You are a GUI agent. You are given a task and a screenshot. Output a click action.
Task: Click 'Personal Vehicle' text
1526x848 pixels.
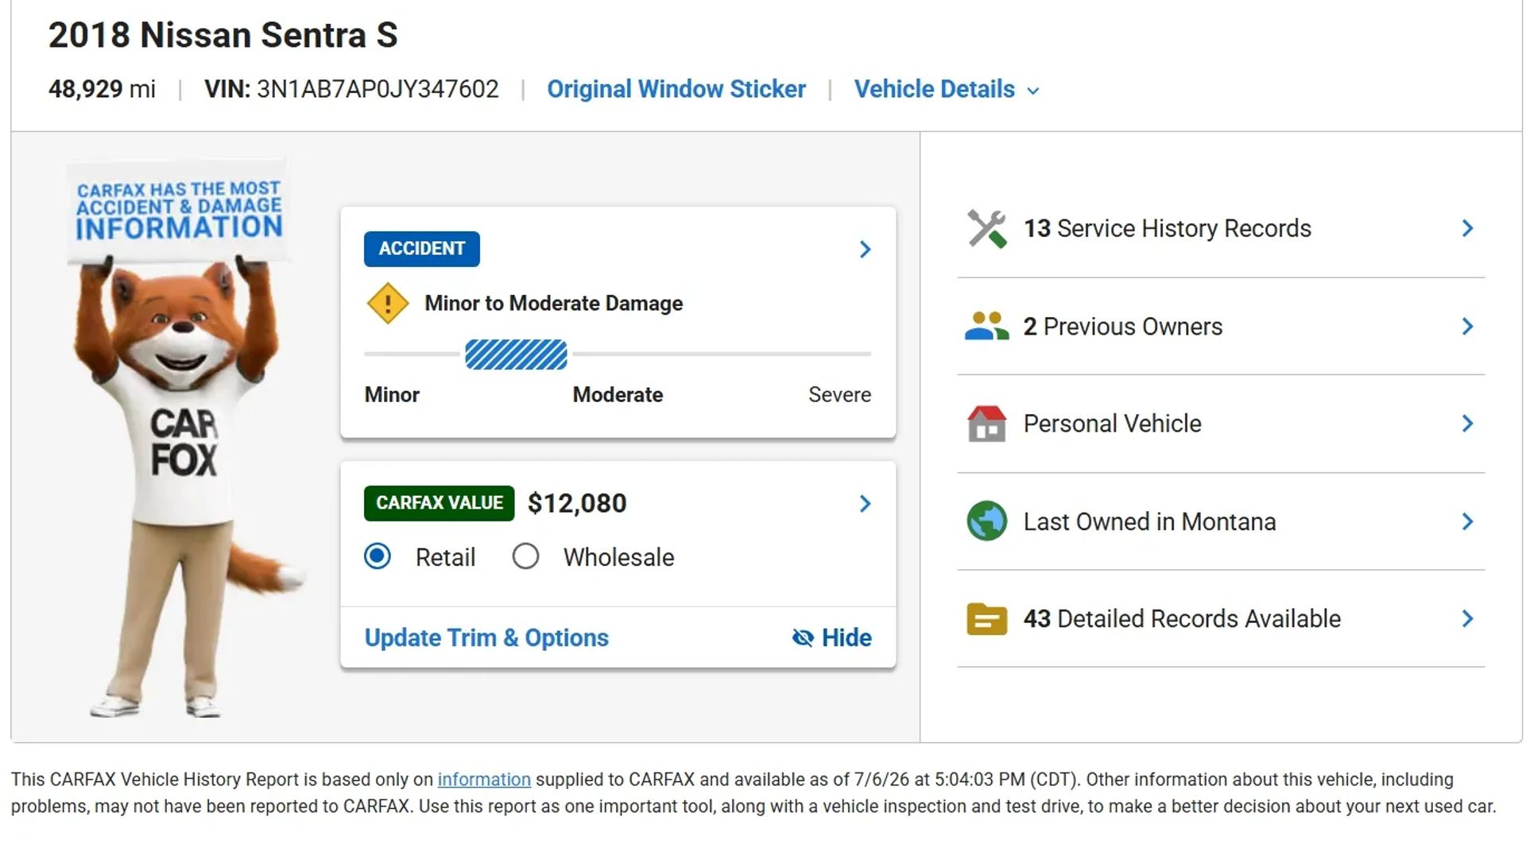tap(1113, 424)
